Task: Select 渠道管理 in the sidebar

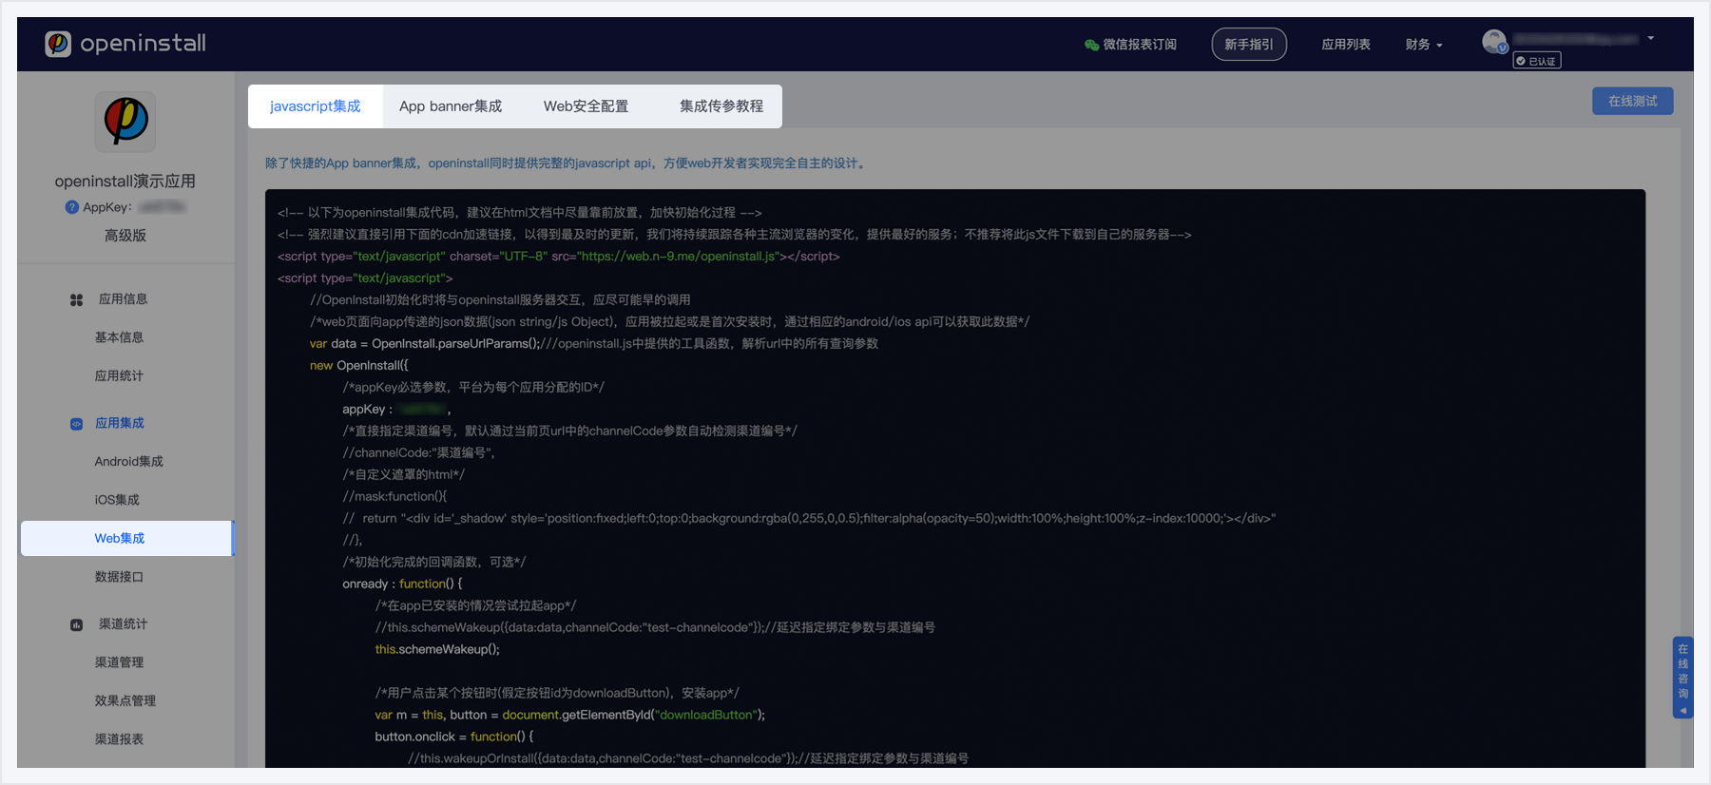Action: (119, 662)
